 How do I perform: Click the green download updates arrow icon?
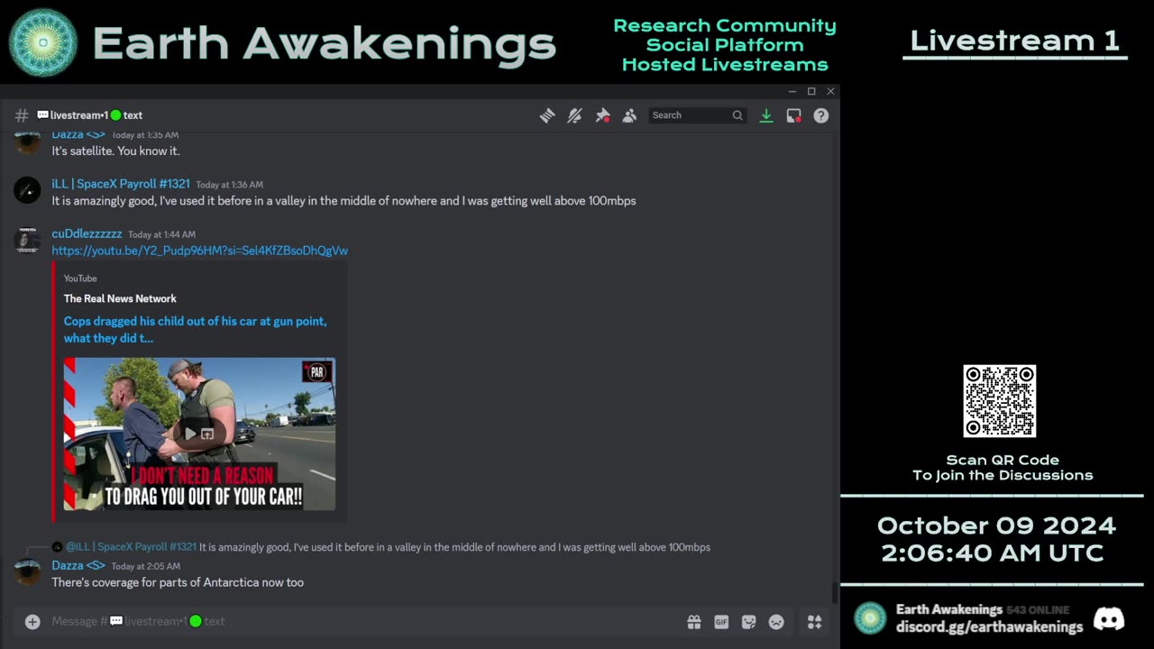(765, 115)
